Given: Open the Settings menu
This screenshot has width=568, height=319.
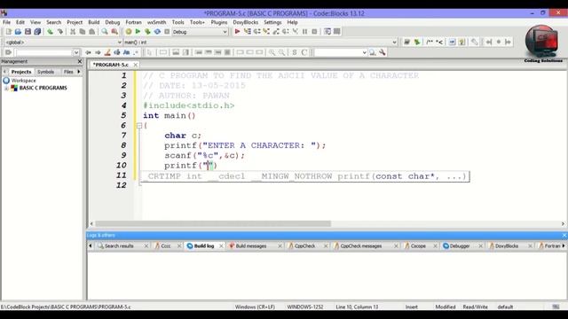Looking at the screenshot, I should (x=272, y=22).
